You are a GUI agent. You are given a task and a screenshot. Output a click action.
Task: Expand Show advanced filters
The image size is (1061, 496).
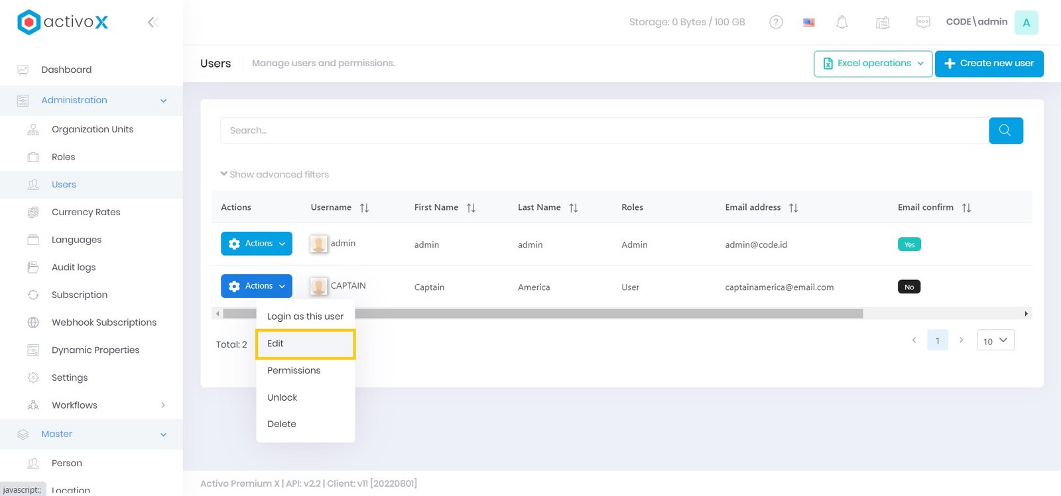(275, 174)
